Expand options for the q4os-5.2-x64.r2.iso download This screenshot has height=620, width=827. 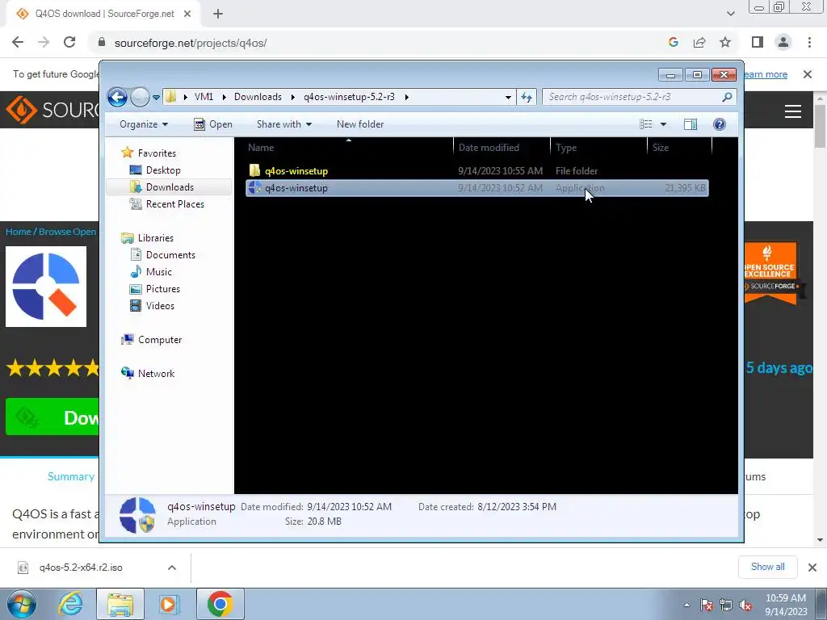[x=172, y=568]
